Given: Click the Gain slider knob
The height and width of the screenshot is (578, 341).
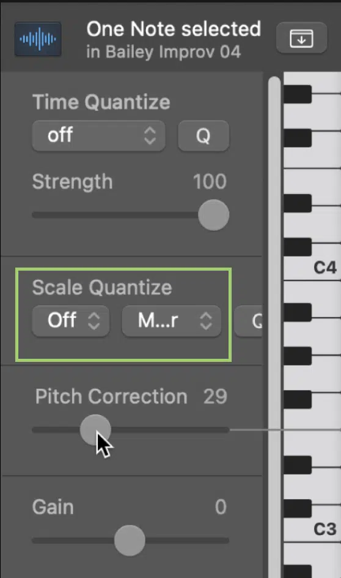Looking at the screenshot, I should tap(130, 541).
